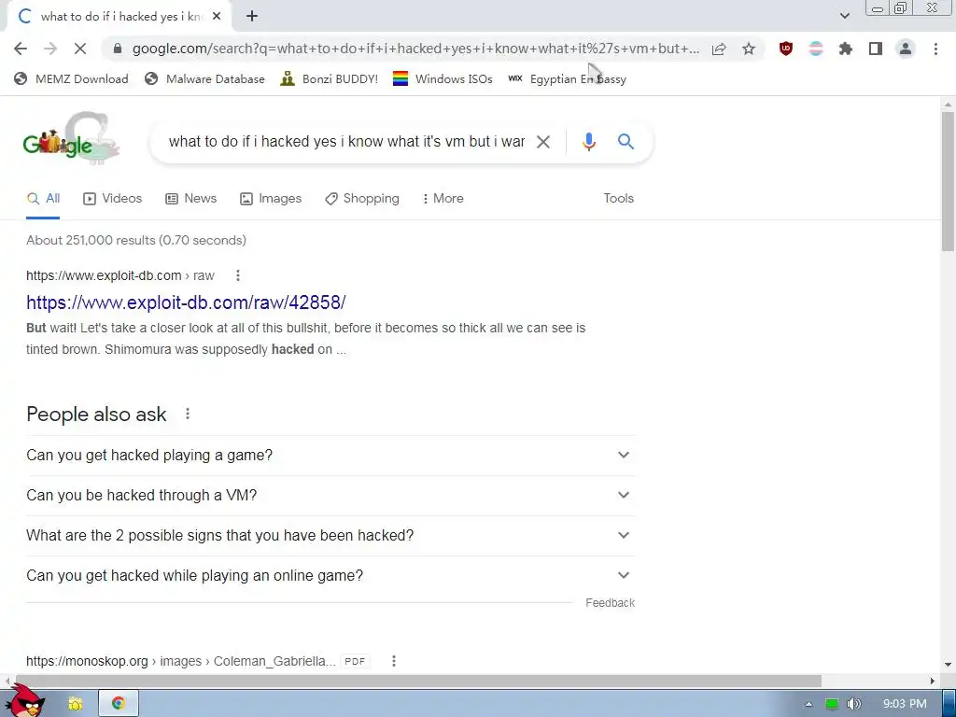
Task: Click the vertical page scrollbar thumb
Action: [x=948, y=180]
